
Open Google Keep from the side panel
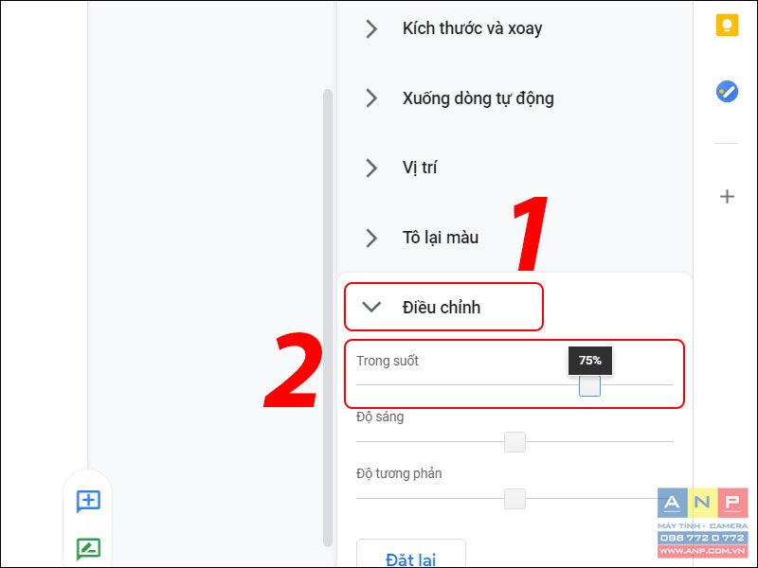pos(727,26)
